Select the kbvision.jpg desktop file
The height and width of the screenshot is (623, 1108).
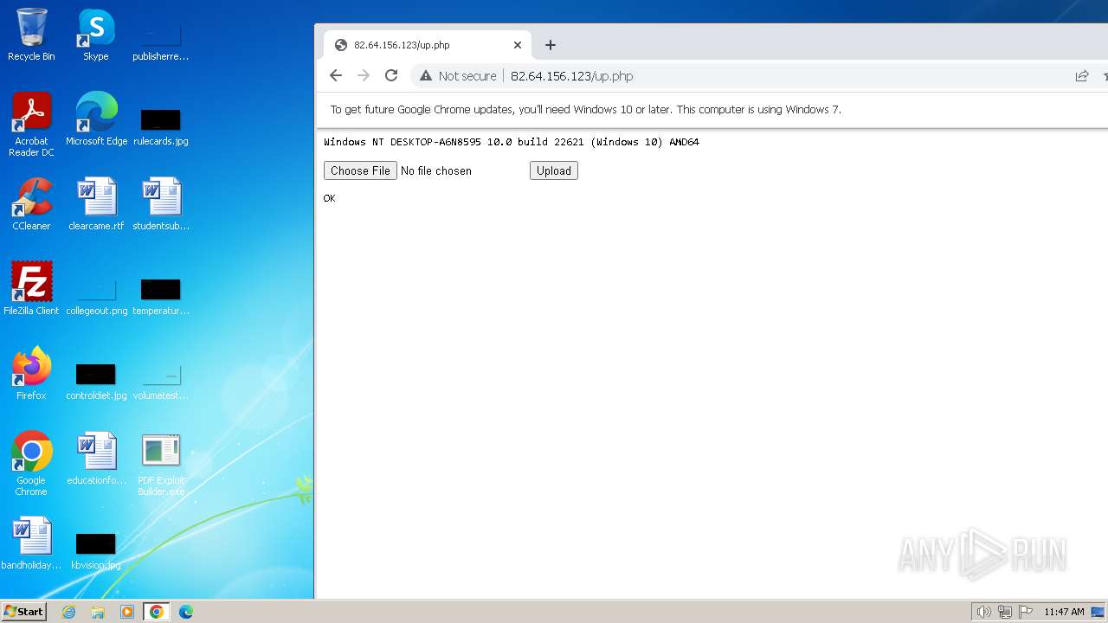96,549
